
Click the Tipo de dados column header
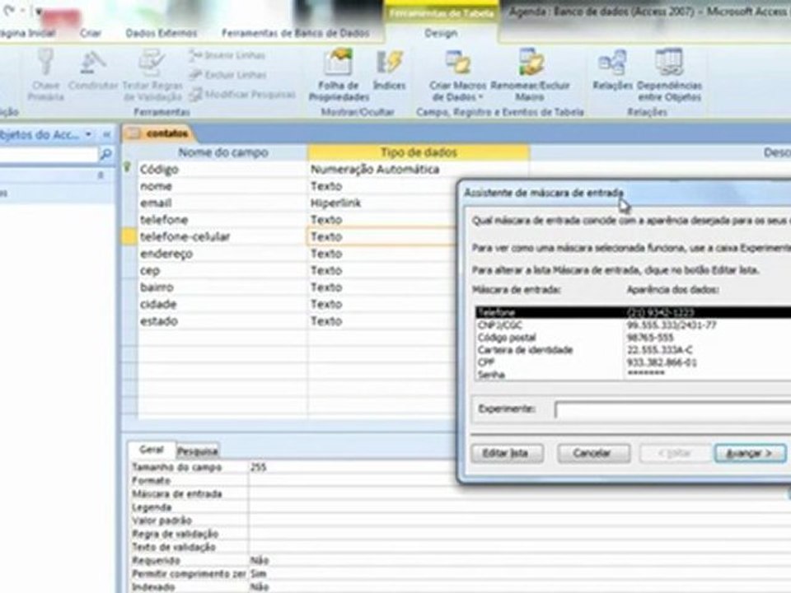click(419, 152)
